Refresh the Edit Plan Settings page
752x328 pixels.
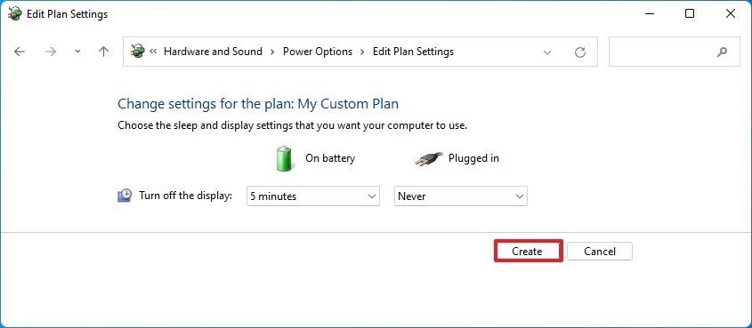point(580,52)
